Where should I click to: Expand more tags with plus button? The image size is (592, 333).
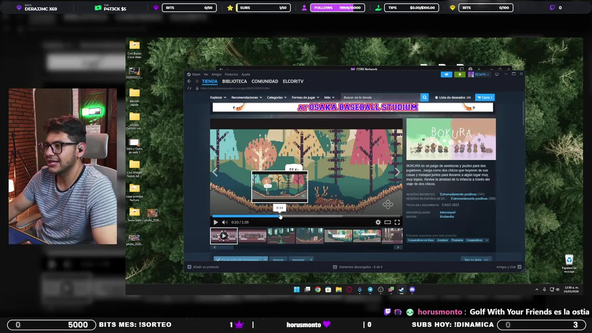pyautogui.click(x=487, y=240)
